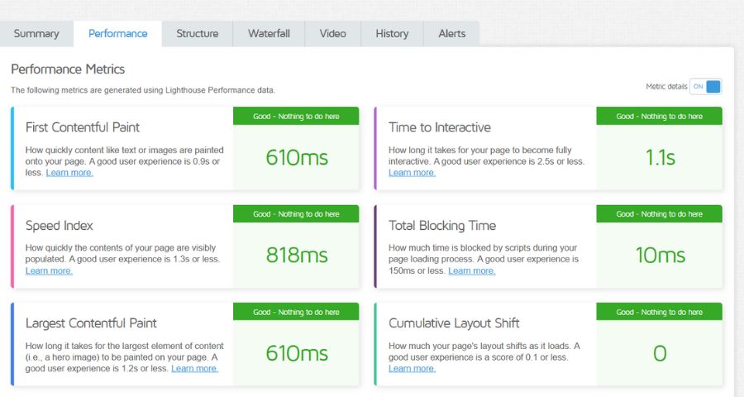The image size is (744, 397).
Task: Click the Largest Contentful Paint 610ms value
Action: click(x=297, y=353)
